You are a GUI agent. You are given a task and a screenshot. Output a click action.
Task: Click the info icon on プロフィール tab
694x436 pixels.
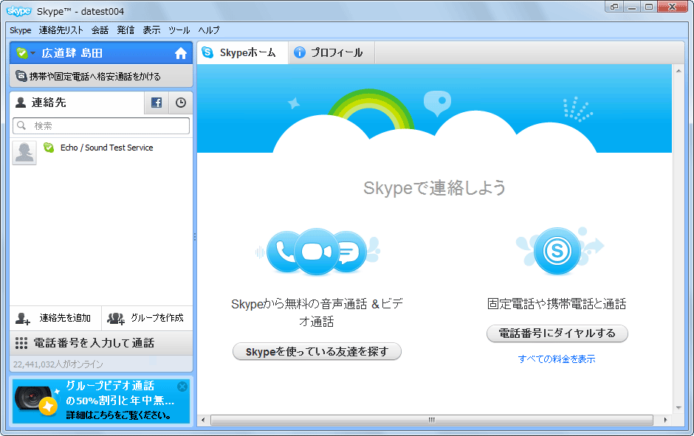(x=300, y=52)
